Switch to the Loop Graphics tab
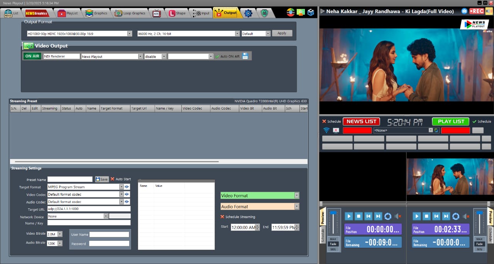Screen dimensions: 494x264 [130, 13]
